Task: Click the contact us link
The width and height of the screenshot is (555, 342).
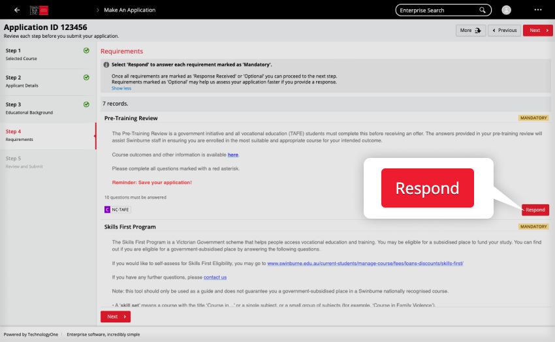Action: tap(215, 277)
